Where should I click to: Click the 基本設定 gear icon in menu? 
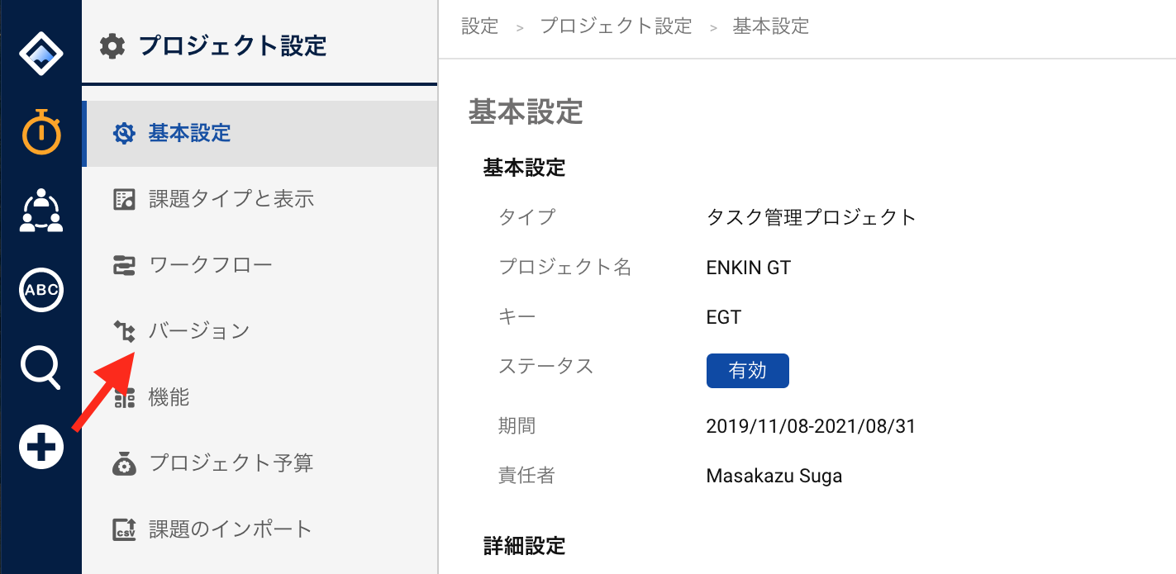124,133
